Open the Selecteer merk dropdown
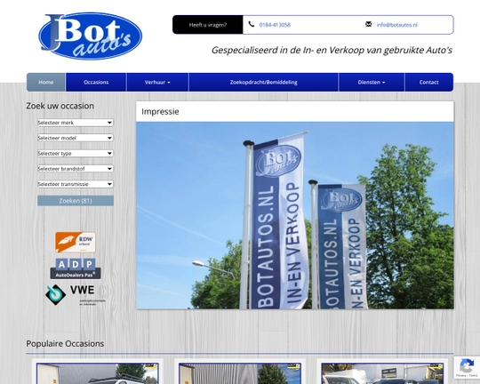Viewport: 480px width, 384px height. coord(76,123)
